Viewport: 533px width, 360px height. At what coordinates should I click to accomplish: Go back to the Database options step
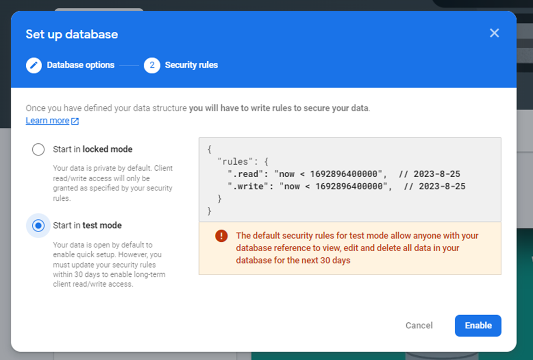click(80, 65)
